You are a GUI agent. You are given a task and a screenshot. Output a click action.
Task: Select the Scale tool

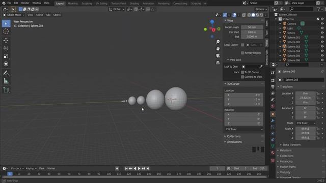coord(6,56)
